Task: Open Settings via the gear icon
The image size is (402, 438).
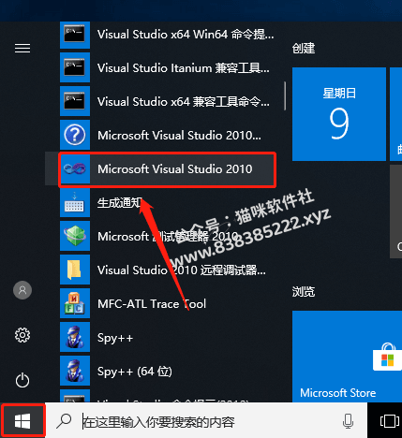Action: pyautogui.click(x=22, y=335)
